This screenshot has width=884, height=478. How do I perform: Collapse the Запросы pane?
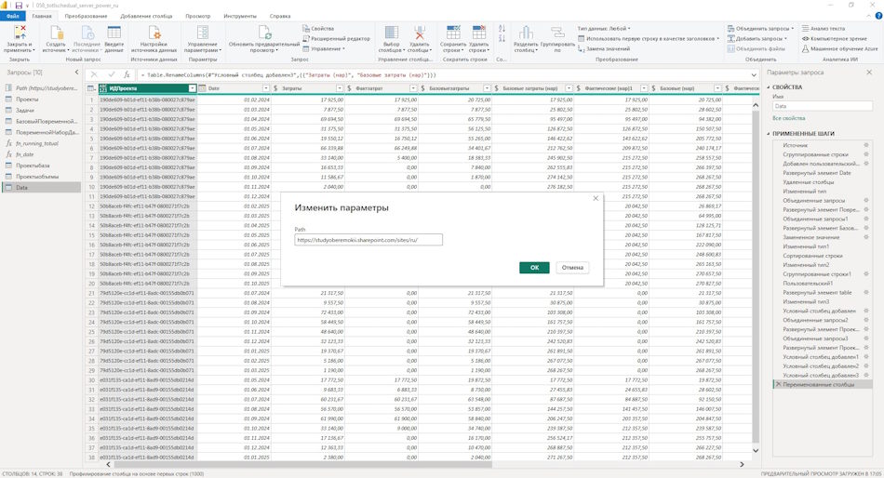click(x=76, y=73)
